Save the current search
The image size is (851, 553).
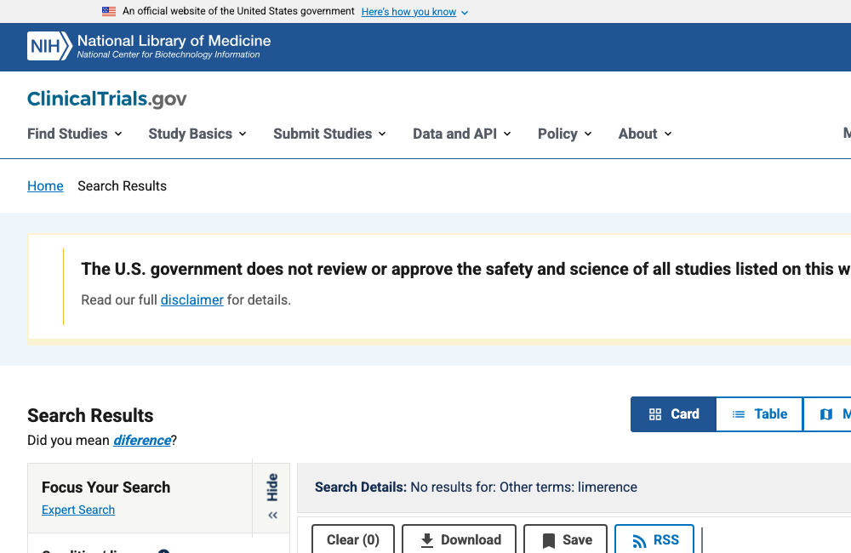coord(566,539)
